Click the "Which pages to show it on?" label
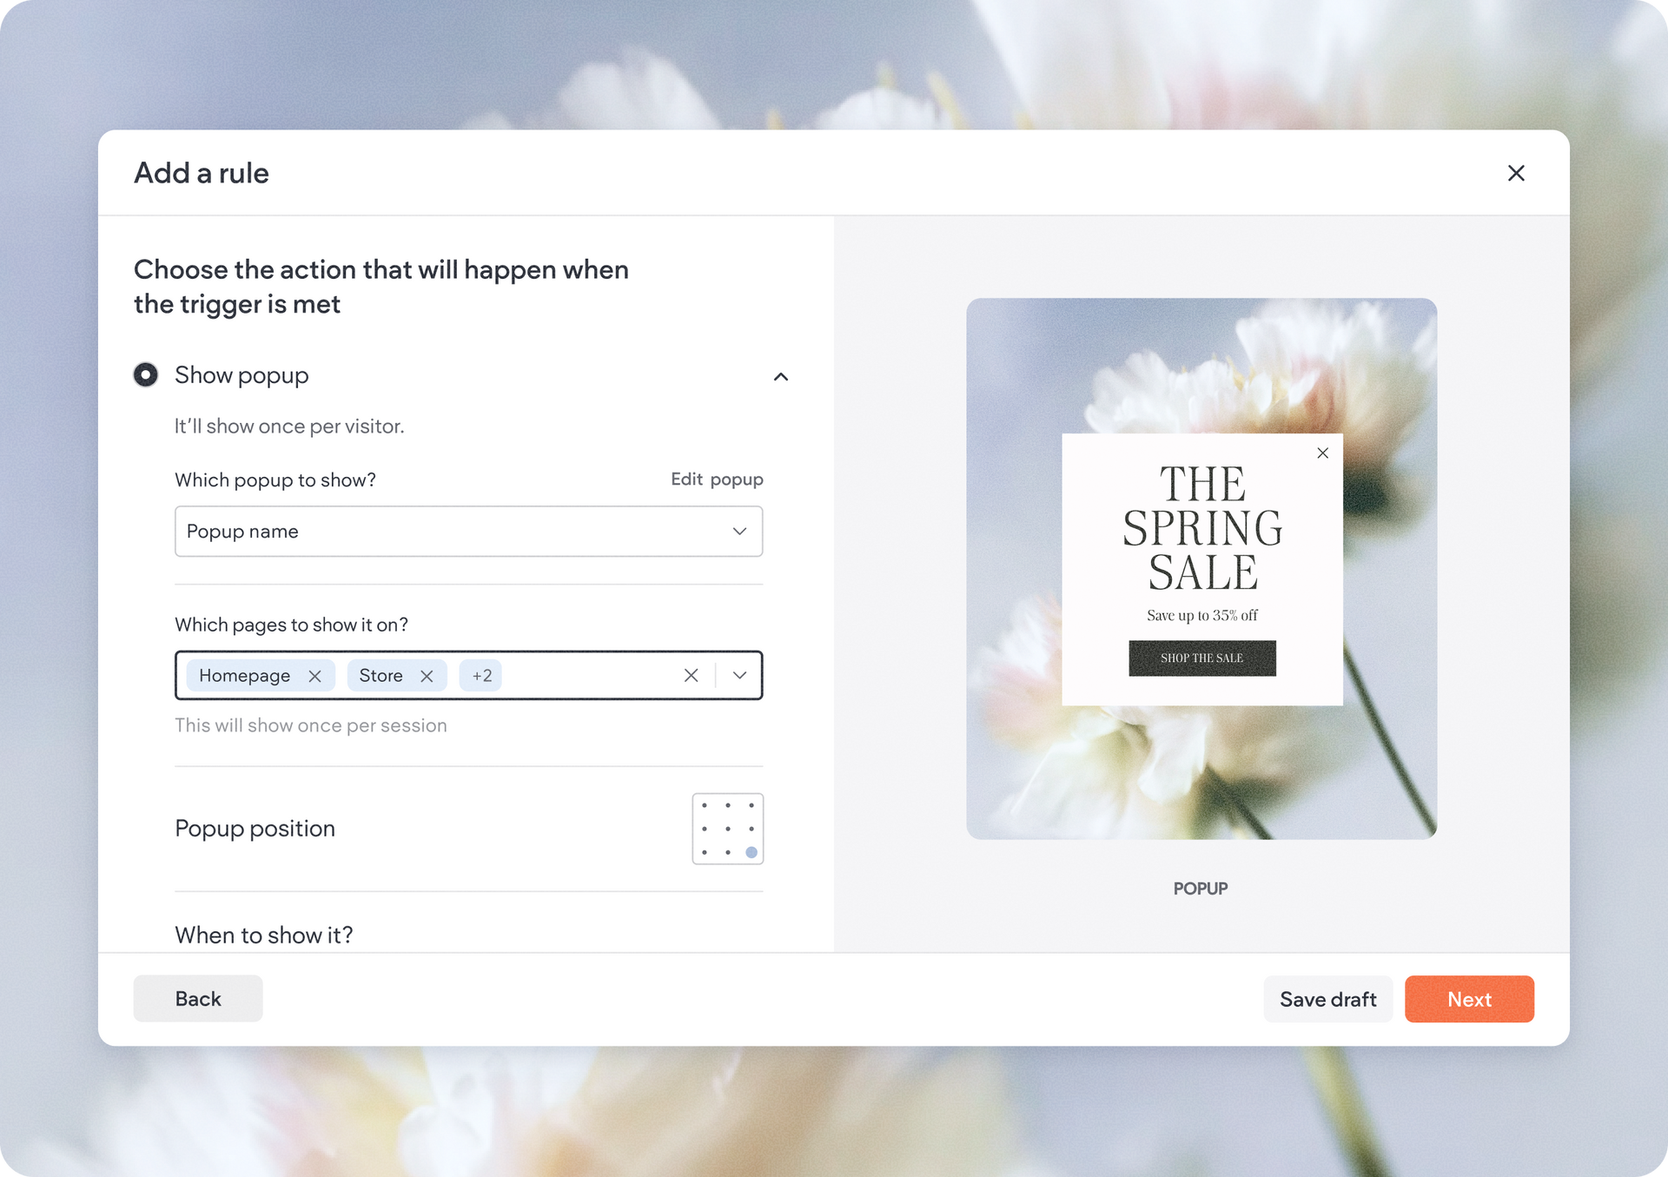This screenshot has width=1668, height=1177. pos(292,625)
